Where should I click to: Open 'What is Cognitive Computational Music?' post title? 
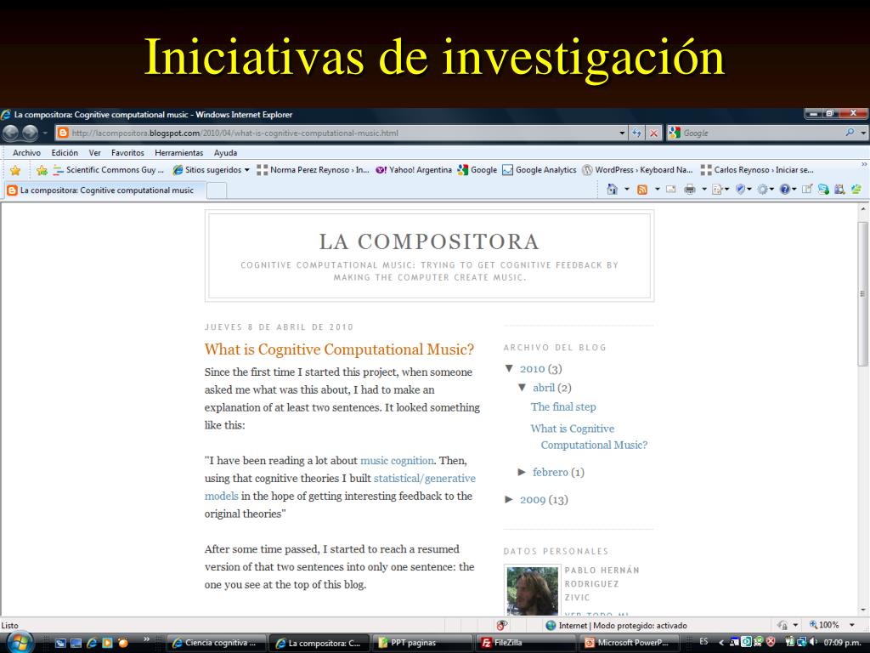coord(339,349)
